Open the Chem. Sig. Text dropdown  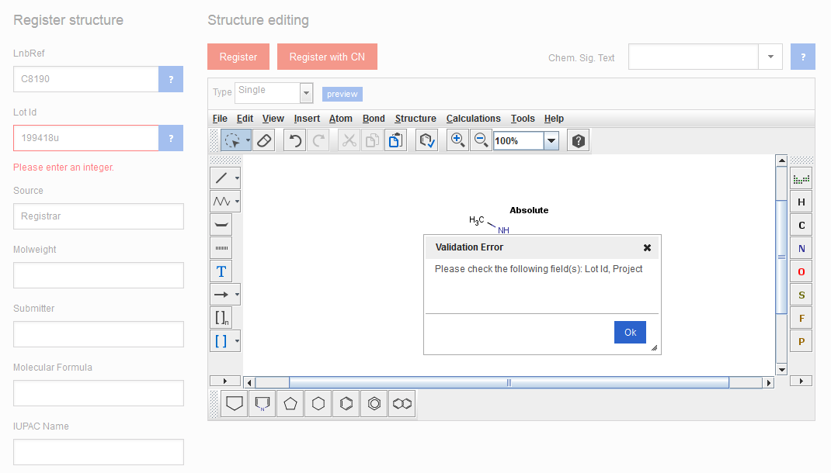point(770,57)
